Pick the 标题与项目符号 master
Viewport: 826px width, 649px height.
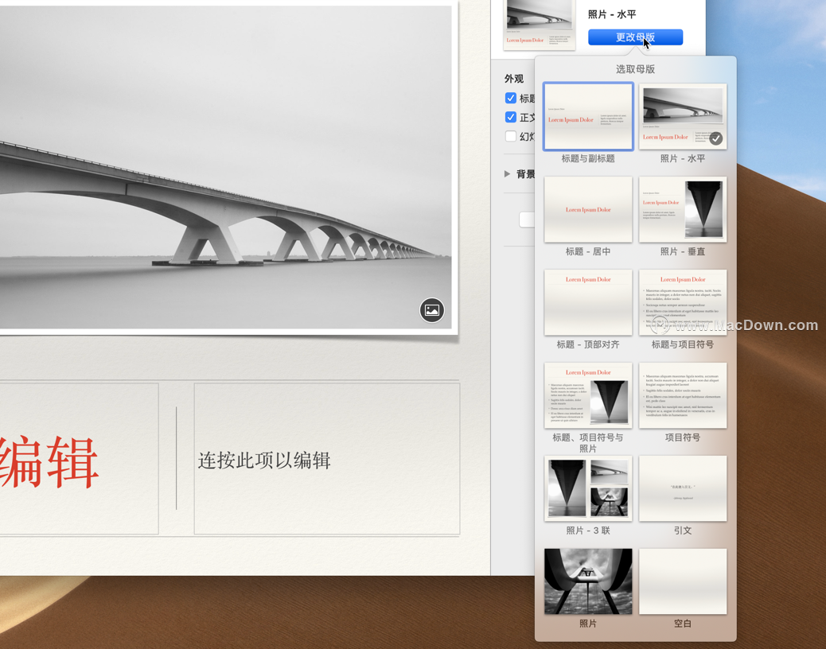tap(683, 303)
